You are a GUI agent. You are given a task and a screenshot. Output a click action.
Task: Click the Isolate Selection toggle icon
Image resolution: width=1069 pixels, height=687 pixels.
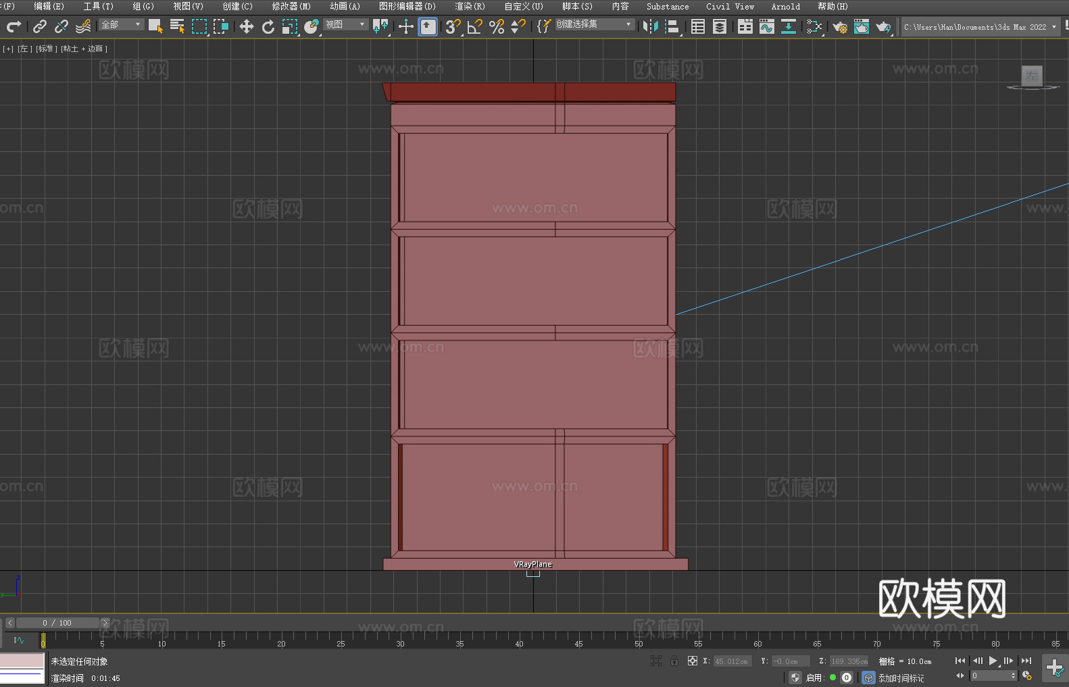656,661
